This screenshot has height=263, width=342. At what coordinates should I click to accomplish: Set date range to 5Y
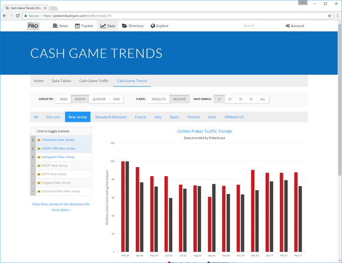(x=251, y=99)
